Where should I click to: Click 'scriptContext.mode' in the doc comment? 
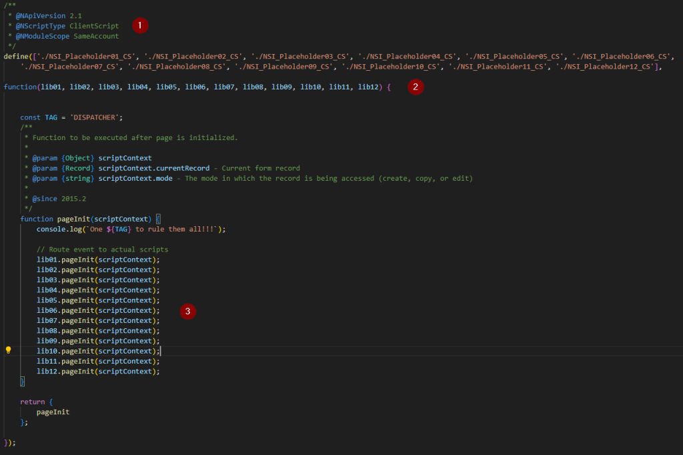[x=135, y=178]
